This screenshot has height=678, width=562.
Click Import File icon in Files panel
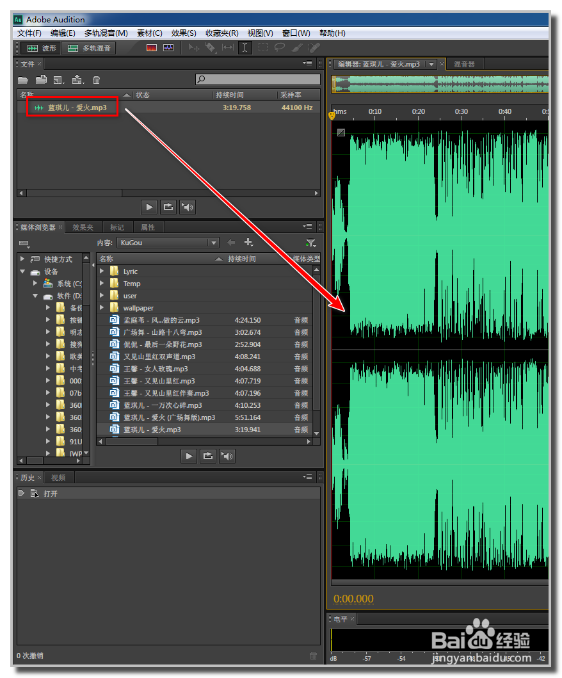41,79
